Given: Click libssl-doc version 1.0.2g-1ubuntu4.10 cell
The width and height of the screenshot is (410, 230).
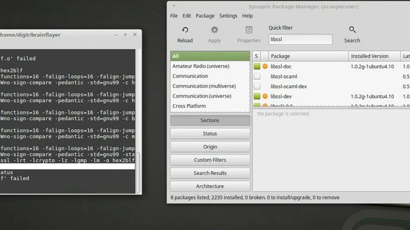Looking at the screenshot, I should point(372,66).
